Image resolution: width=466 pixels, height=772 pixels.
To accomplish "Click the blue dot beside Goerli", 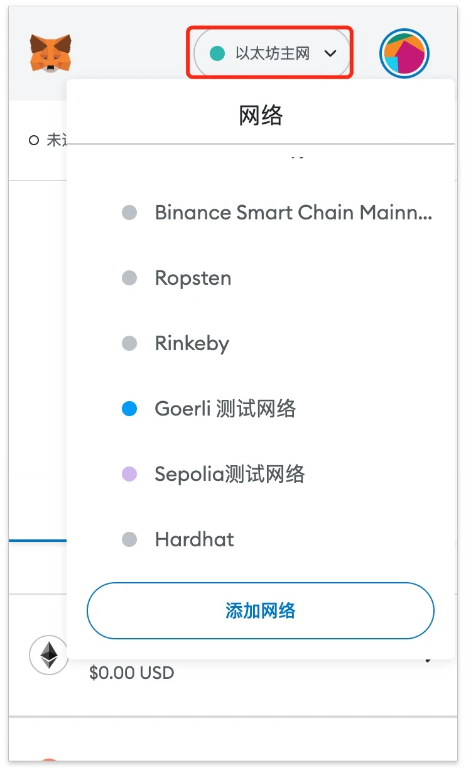I will (x=129, y=409).
